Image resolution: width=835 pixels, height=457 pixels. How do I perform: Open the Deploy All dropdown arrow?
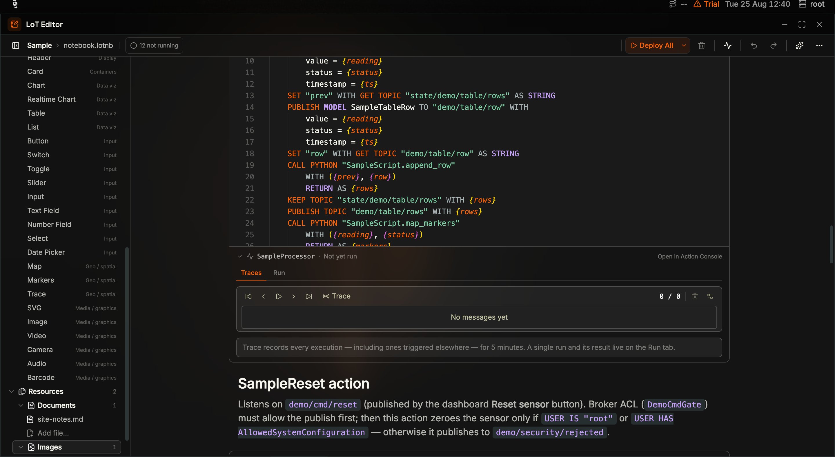click(x=684, y=45)
